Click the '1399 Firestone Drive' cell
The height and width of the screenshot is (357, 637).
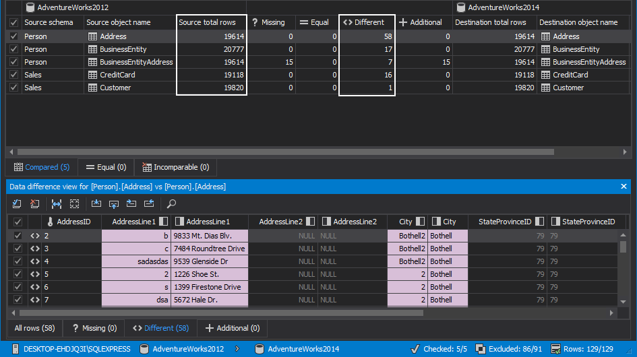[210, 287]
